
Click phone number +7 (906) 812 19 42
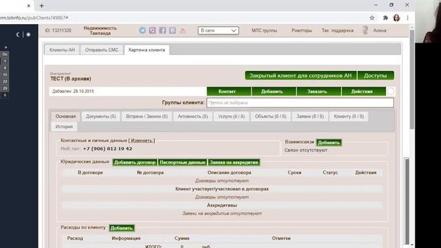coord(107,149)
